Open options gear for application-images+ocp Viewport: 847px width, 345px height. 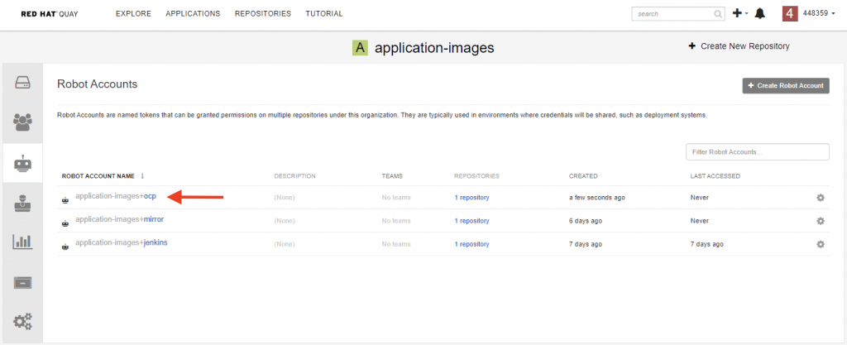820,198
